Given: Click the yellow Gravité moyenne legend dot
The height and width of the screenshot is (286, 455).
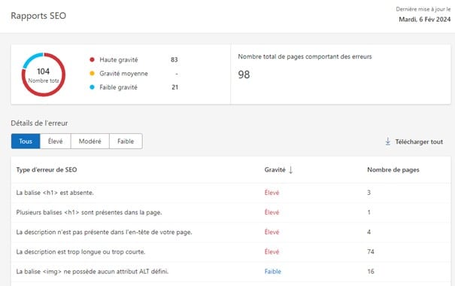Looking at the screenshot, I should [x=92, y=74].
